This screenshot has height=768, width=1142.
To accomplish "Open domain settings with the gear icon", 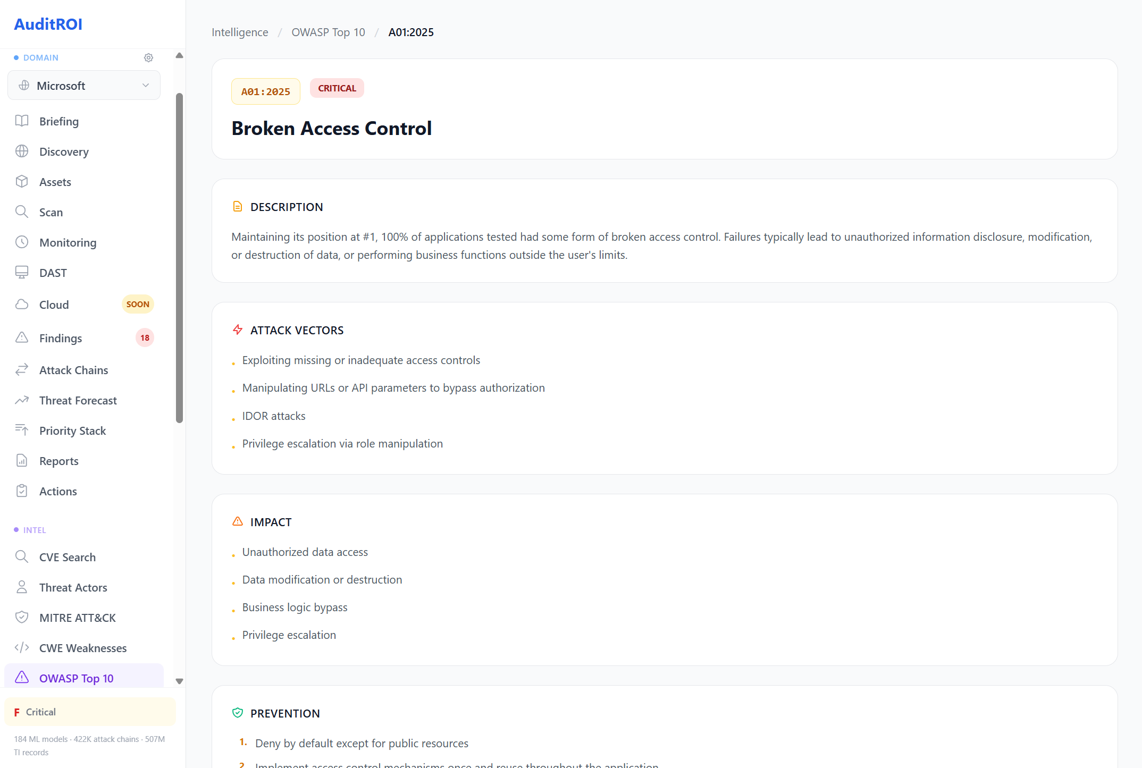I will [148, 57].
